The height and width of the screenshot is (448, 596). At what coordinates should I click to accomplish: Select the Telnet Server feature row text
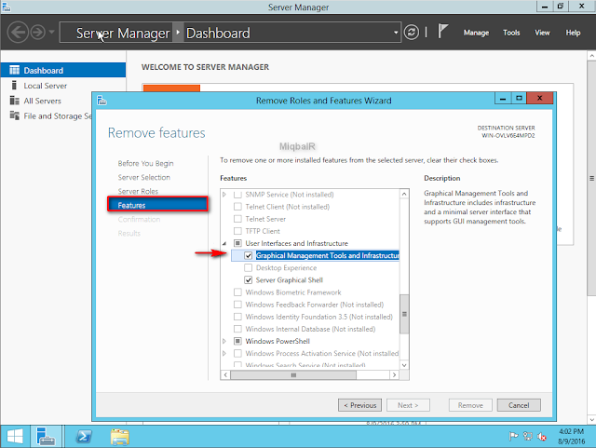(265, 219)
